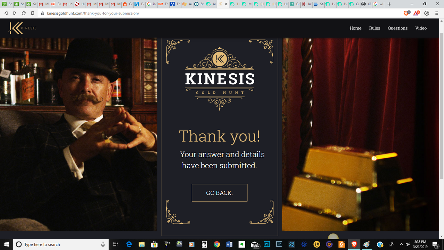Open the Calculator taskbar icon
This screenshot has width=444, height=250.
point(204,244)
